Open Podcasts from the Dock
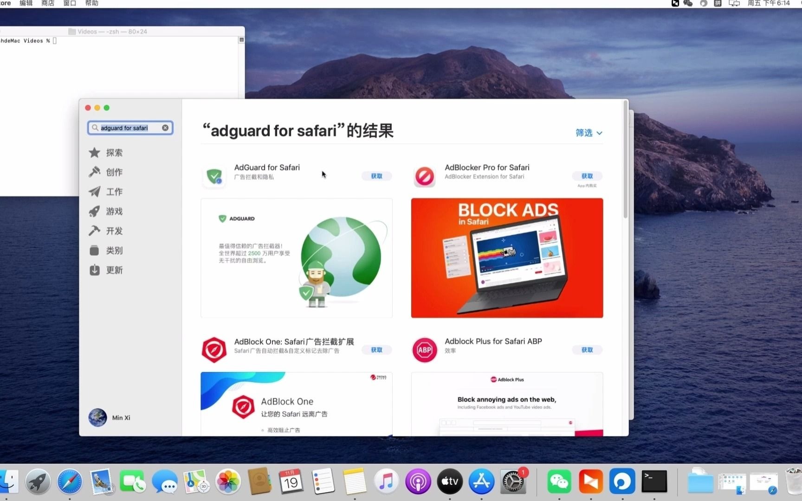The width and height of the screenshot is (802, 501). (418, 482)
